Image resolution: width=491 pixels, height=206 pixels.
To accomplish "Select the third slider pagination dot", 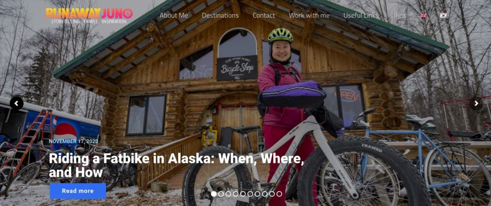I will click(x=228, y=194).
